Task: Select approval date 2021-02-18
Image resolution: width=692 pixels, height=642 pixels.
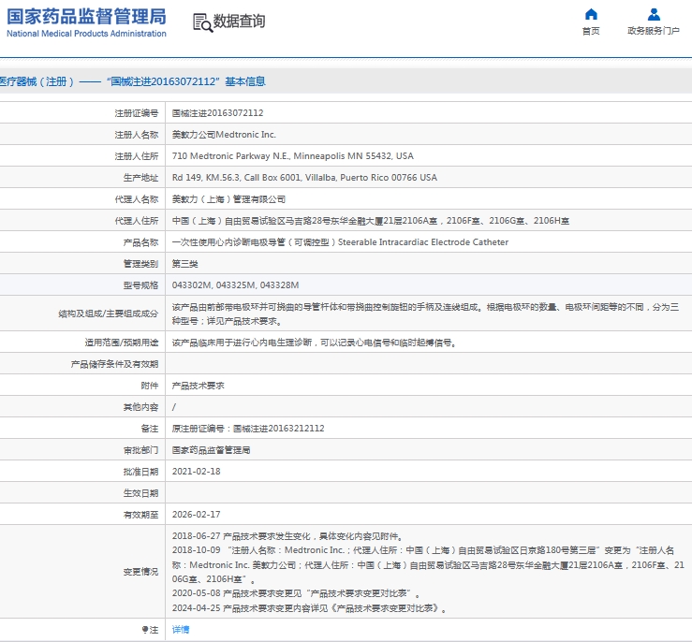Action: pyautogui.click(x=196, y=472)
